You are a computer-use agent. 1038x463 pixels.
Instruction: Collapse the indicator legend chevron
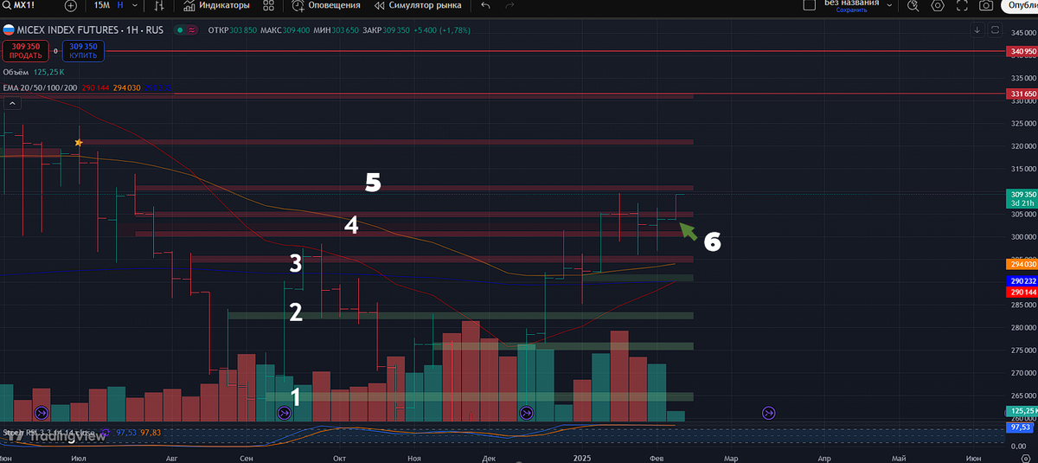click(12, 103)
